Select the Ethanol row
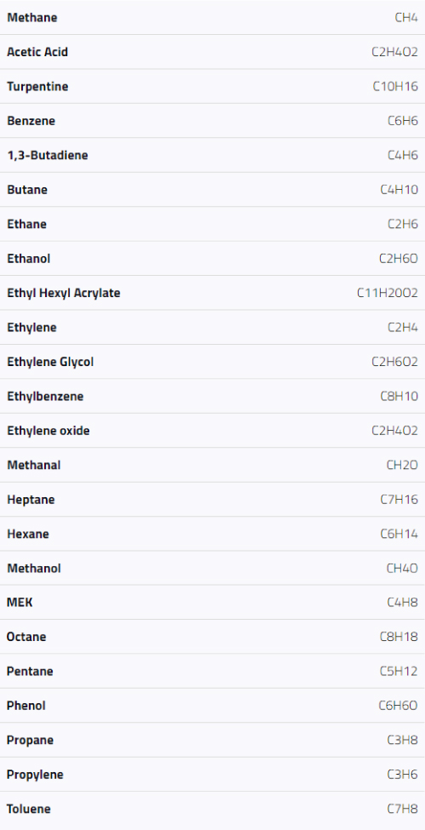 point(212,258)
